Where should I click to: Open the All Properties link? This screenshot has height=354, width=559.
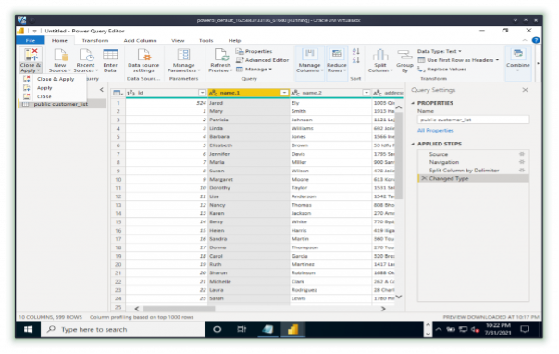[435, 131]
